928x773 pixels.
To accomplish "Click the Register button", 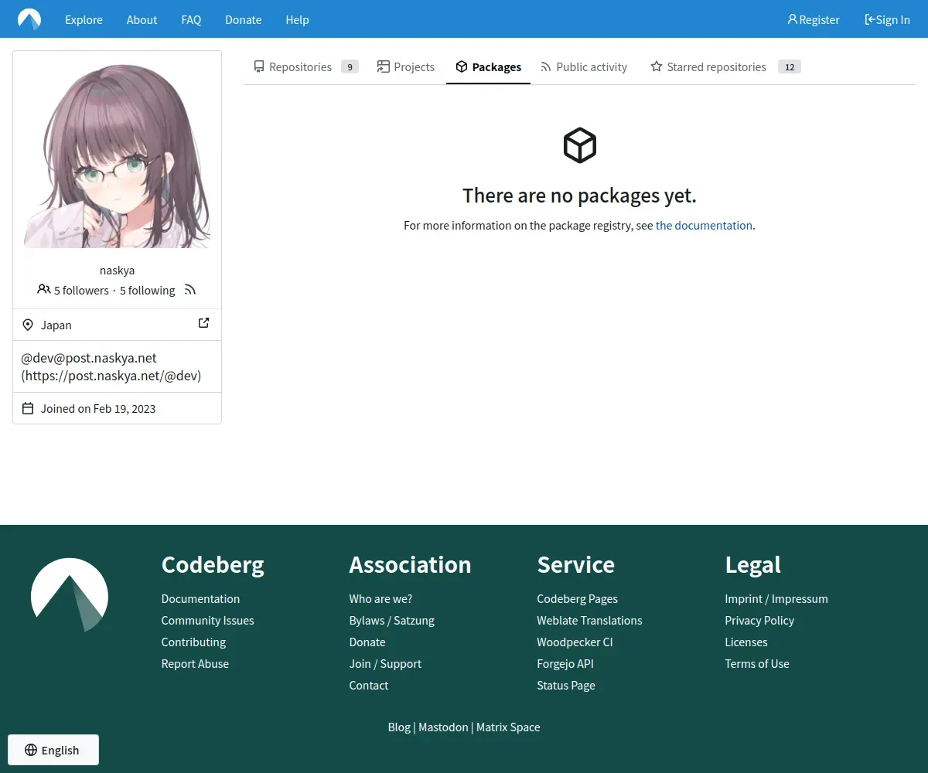I will (x=814, y=19).
